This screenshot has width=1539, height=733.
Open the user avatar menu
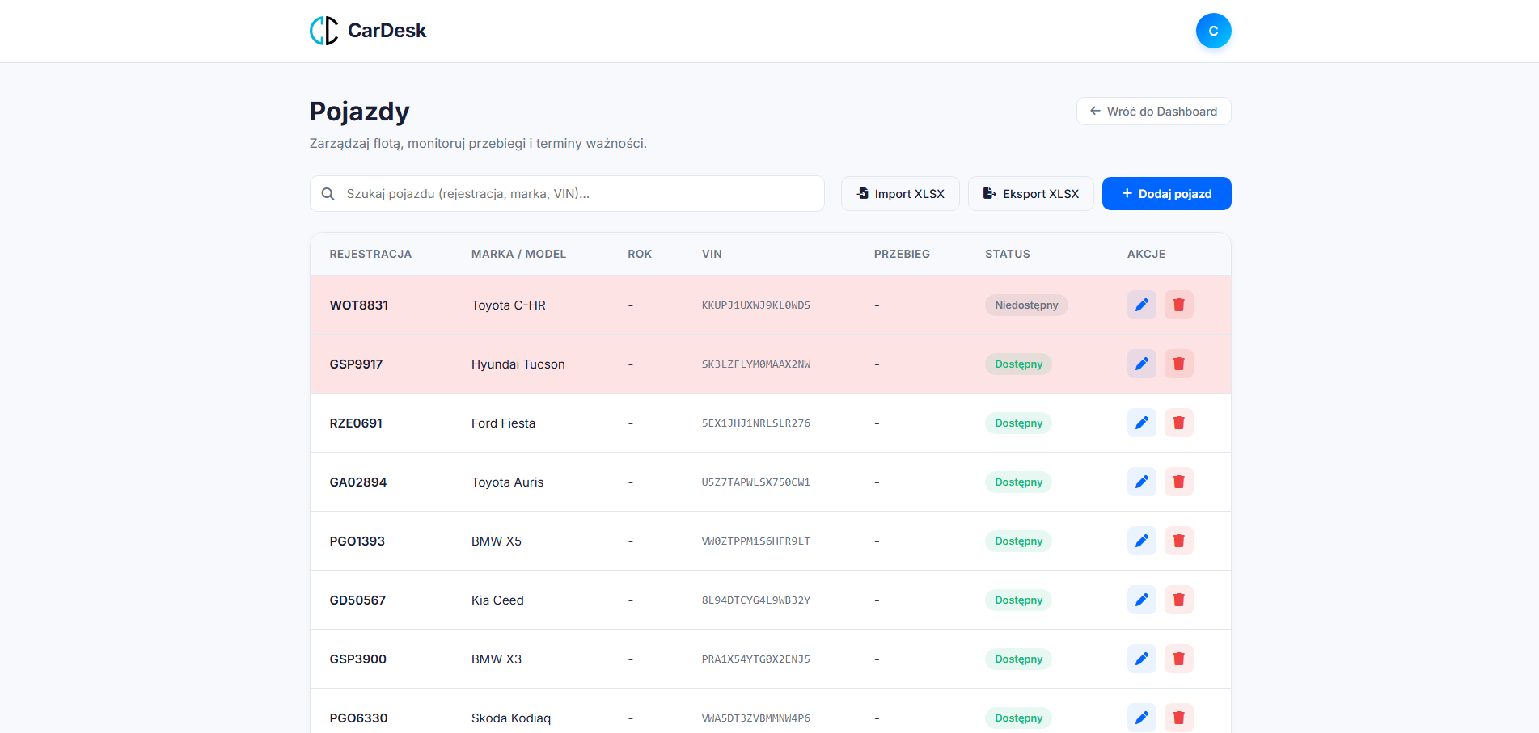coord(1213,31)
